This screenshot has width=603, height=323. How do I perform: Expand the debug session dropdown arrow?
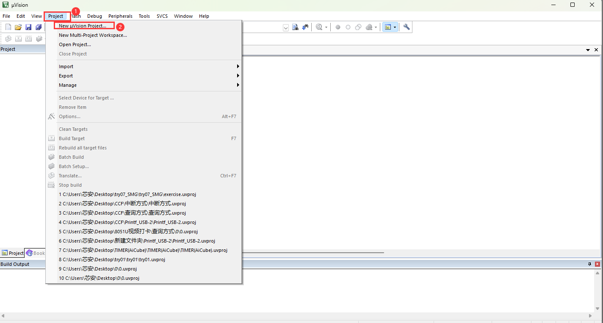coord(326,28)
